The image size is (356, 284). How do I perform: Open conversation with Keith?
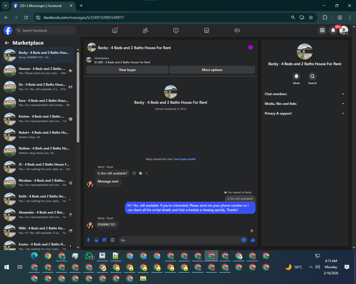point(38,199)
